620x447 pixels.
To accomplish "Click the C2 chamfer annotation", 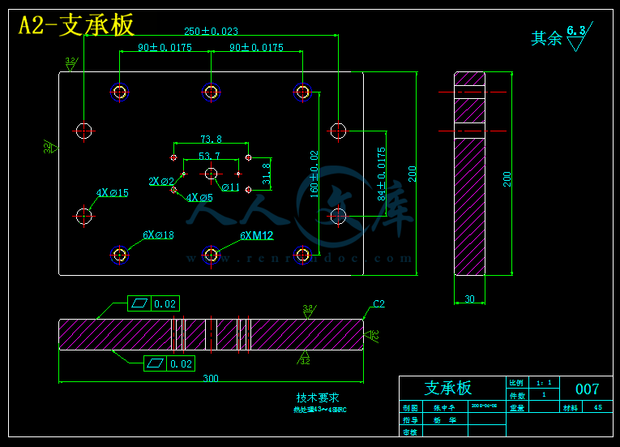I will [378, 303].
